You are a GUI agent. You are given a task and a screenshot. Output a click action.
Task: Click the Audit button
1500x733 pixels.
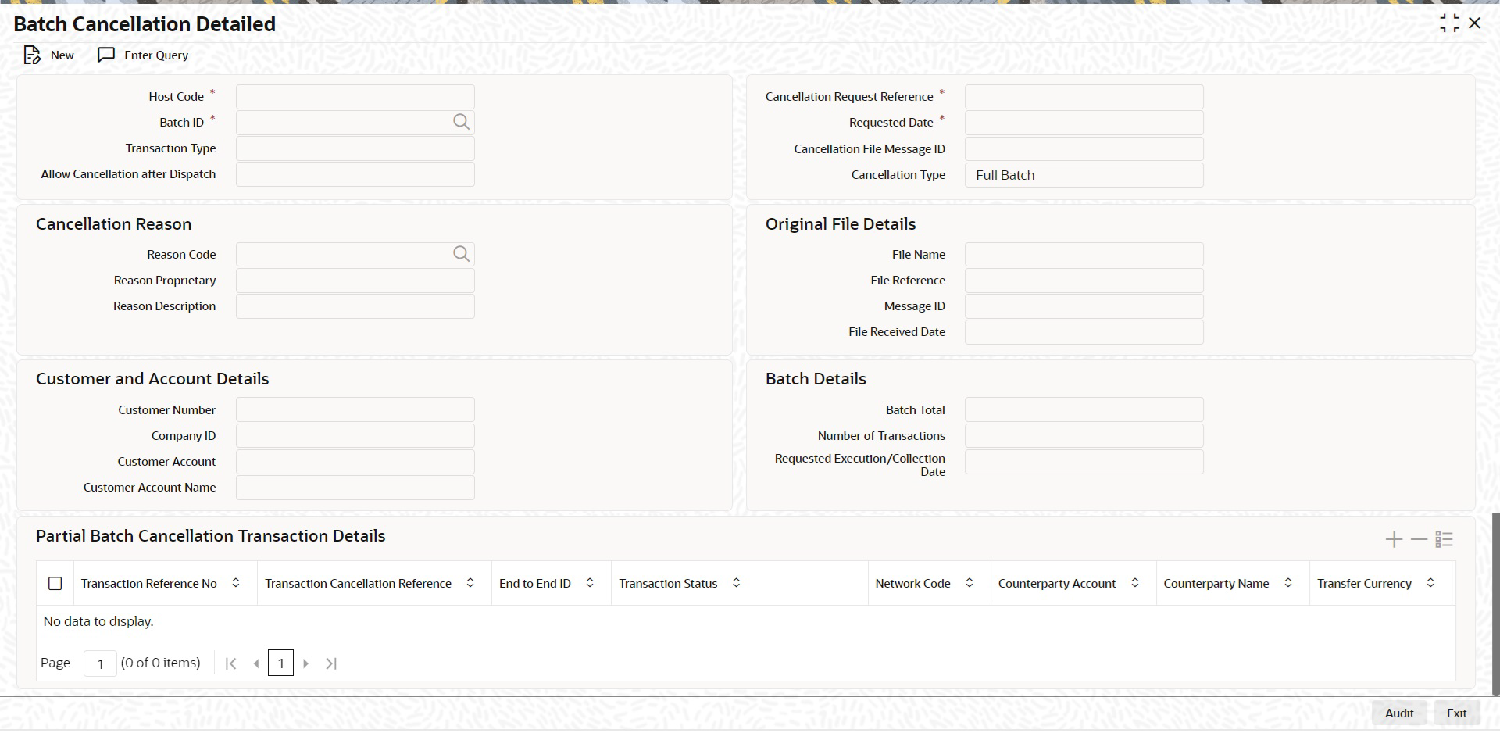pyautogui.click(x=1399, y=713)
